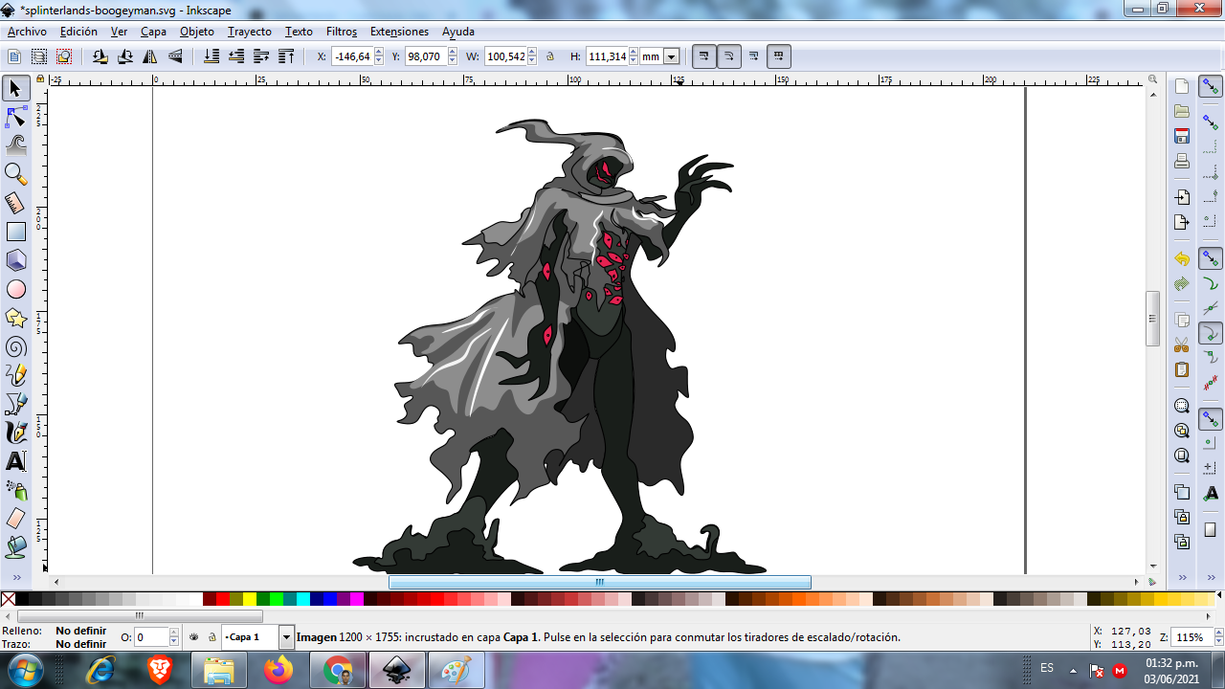Select the Spiral tool
Screen dimensions: 1225x689
pos(15,346)
